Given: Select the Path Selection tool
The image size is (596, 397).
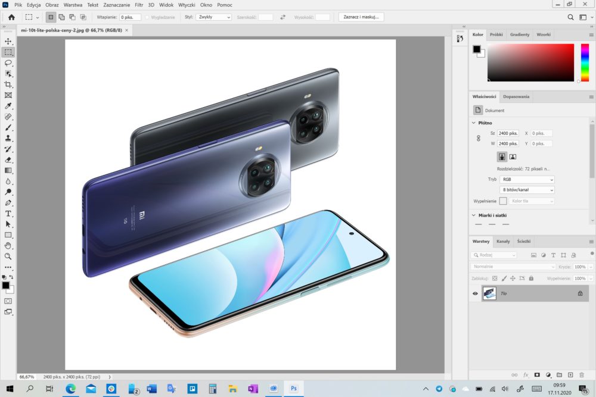Looking at the screenshot, I should point(8,224).
